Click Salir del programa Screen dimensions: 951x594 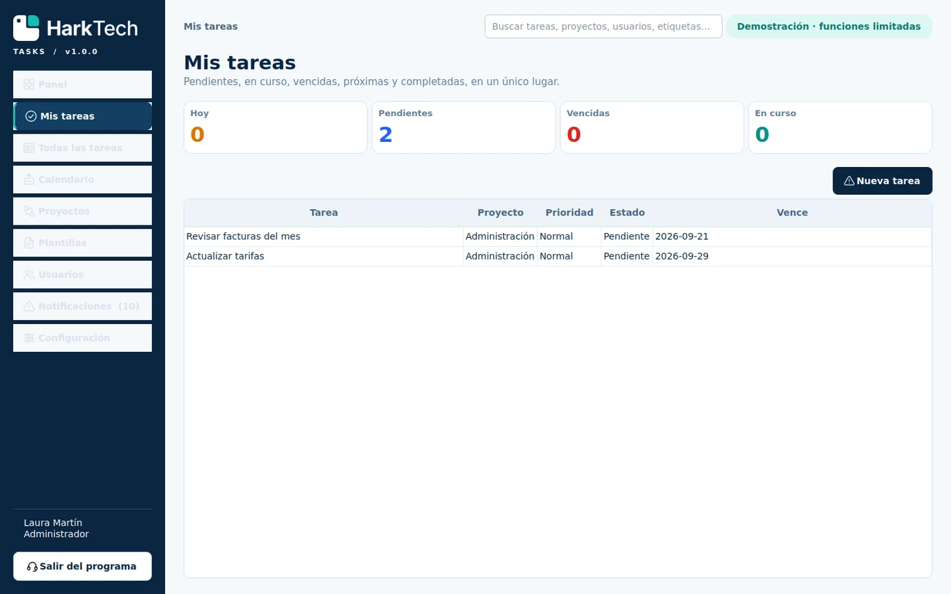tap(82, 566)
